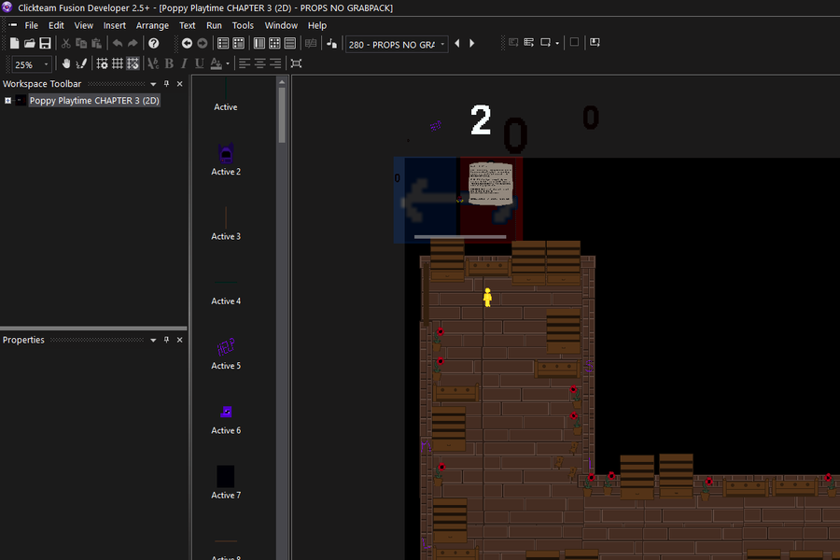Toggle snap to grid

tap(133, 63)
